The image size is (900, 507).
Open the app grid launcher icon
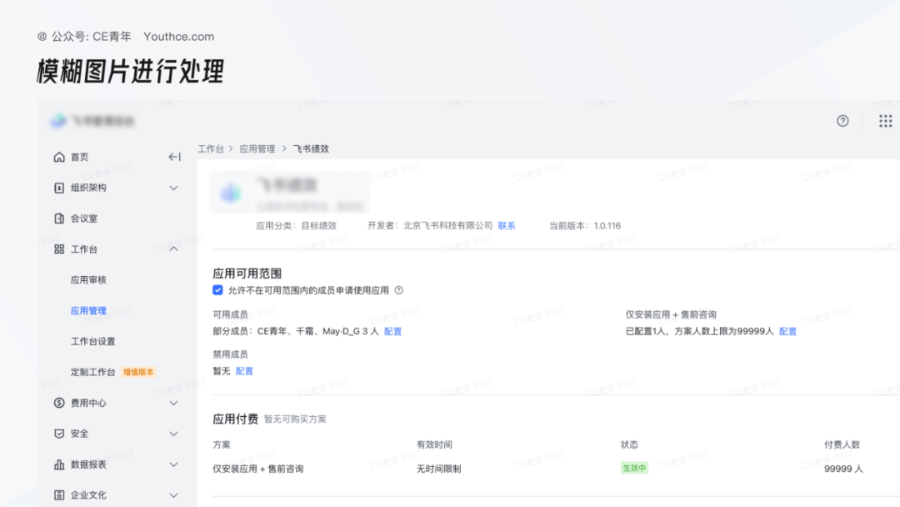pyautogui.click(x=886, y=121)
